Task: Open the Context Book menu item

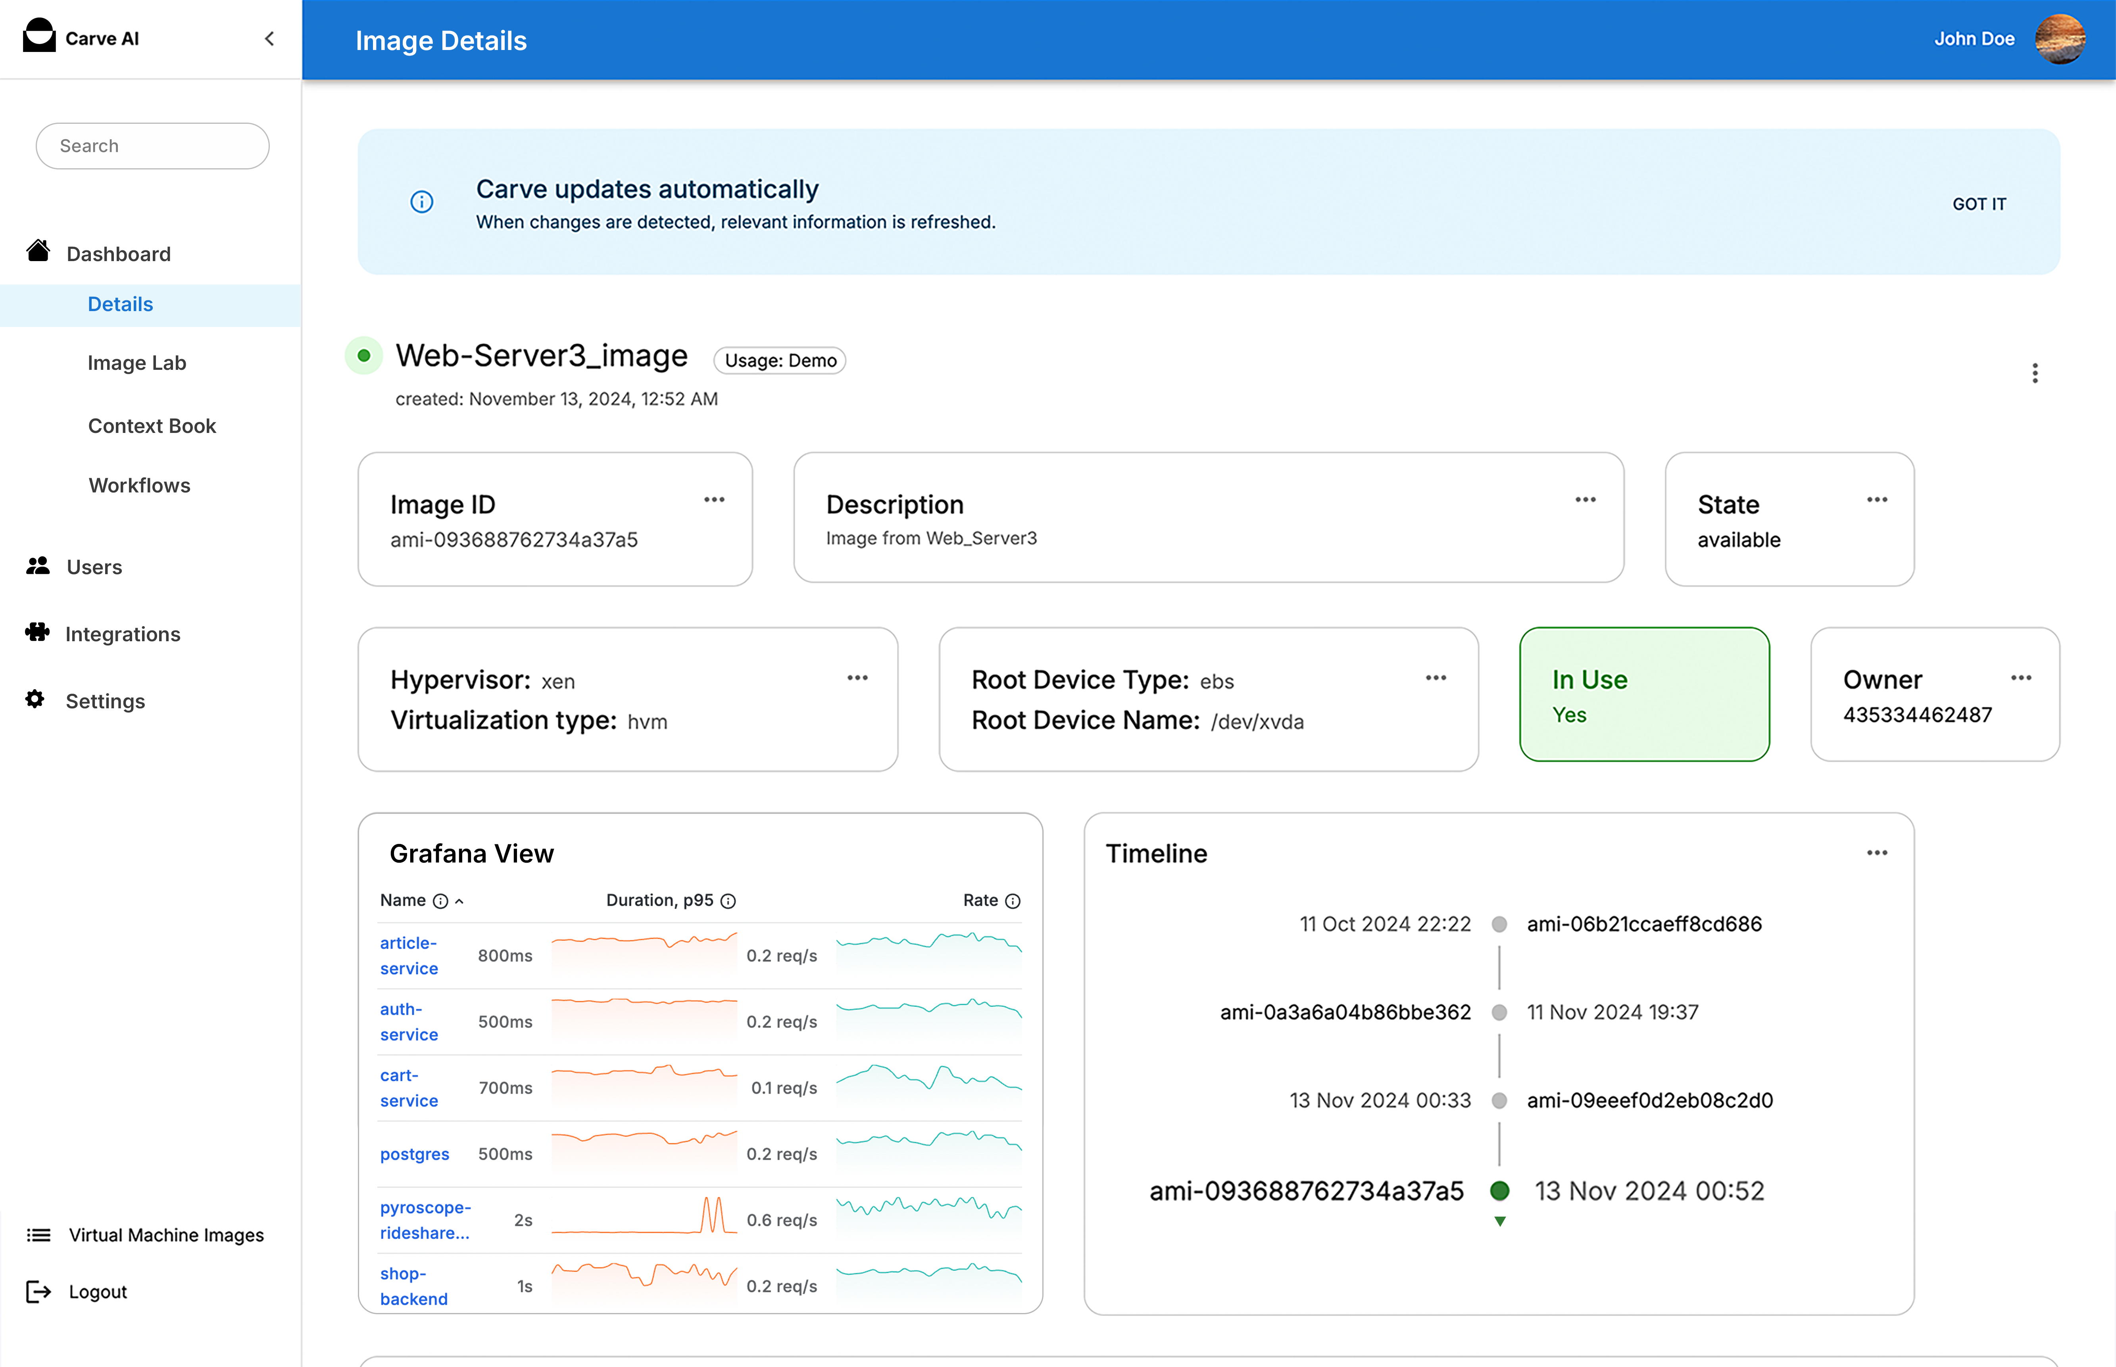Action: (x=152, y=426)
